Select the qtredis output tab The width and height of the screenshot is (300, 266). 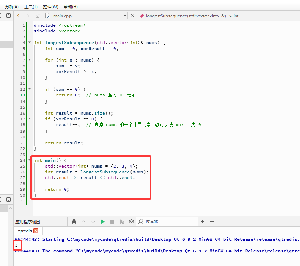(x=25, y=231)
